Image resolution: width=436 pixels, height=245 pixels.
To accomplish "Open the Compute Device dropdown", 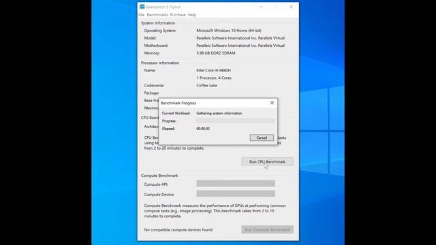I will [x=236, y=194].
